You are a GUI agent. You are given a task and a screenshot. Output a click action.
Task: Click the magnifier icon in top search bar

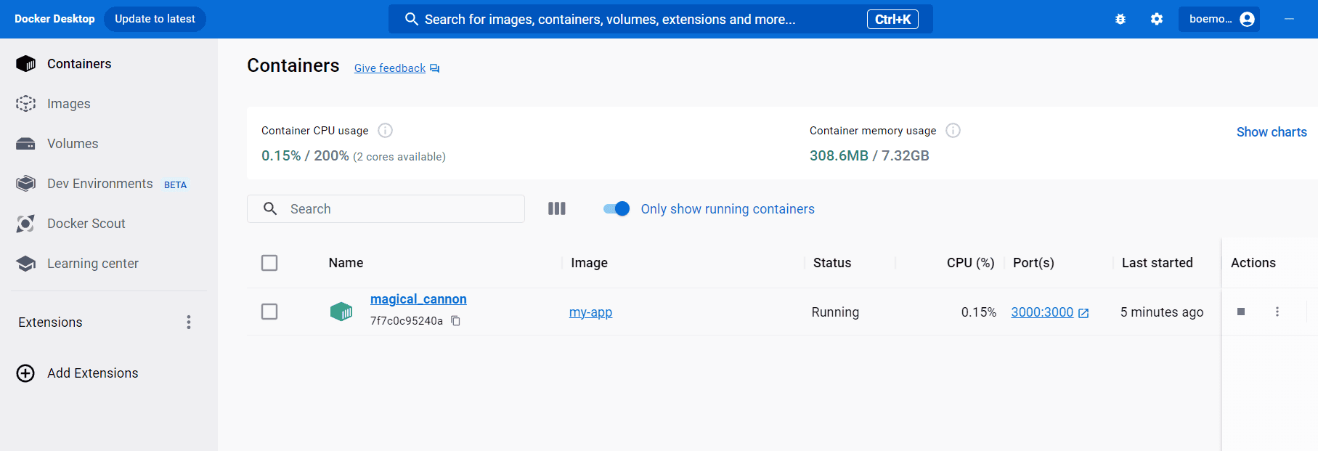tap(411, 19)
